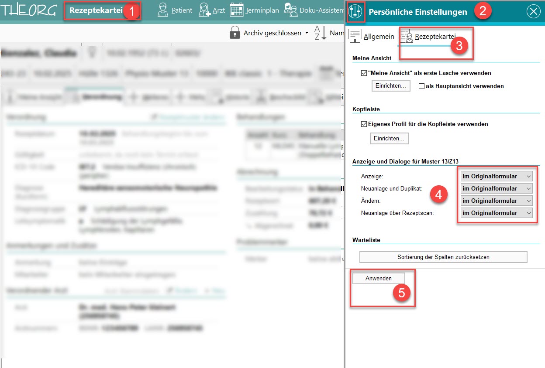Click Sortierung der Spalten zurücksetzen button
This screenshot has height=368, width=545.
(x=443, y=257)
